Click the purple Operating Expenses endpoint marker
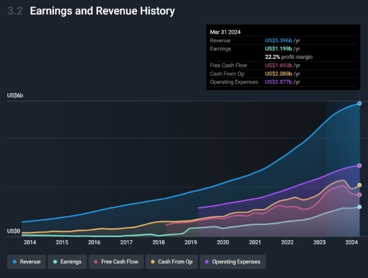 point(359,166)
